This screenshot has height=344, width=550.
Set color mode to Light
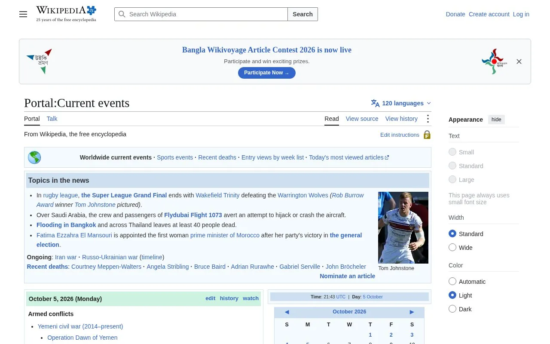coord(452,295)
